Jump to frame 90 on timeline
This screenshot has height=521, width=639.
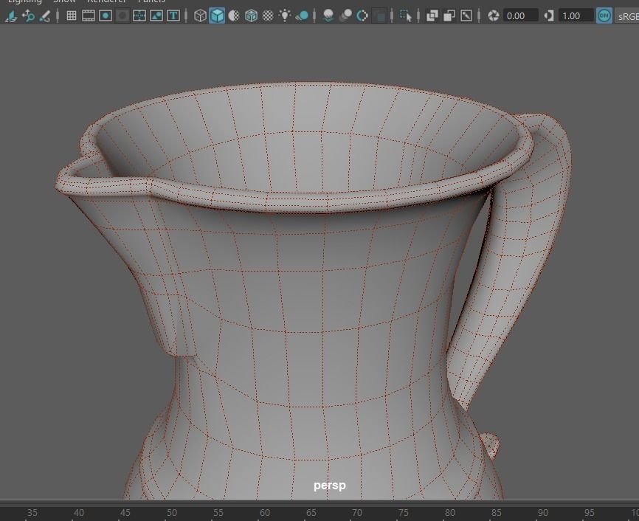[543, 513]
